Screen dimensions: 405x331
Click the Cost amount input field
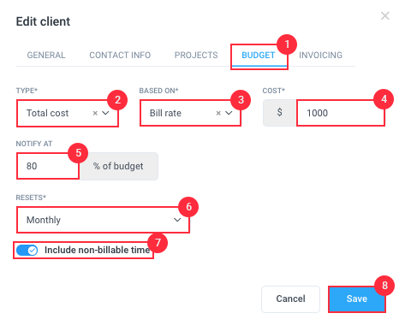(341, 113)
